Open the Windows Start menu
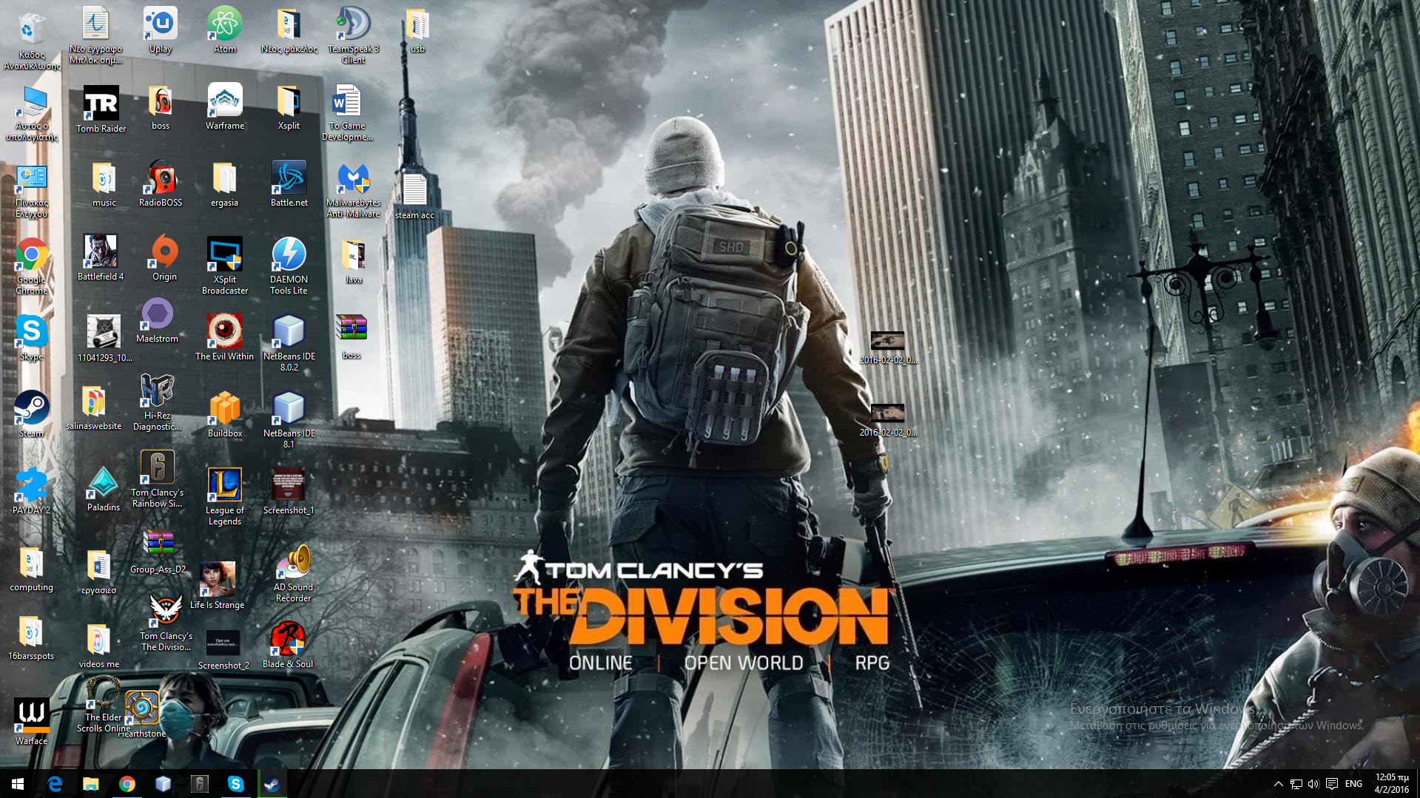 point(18,784)
